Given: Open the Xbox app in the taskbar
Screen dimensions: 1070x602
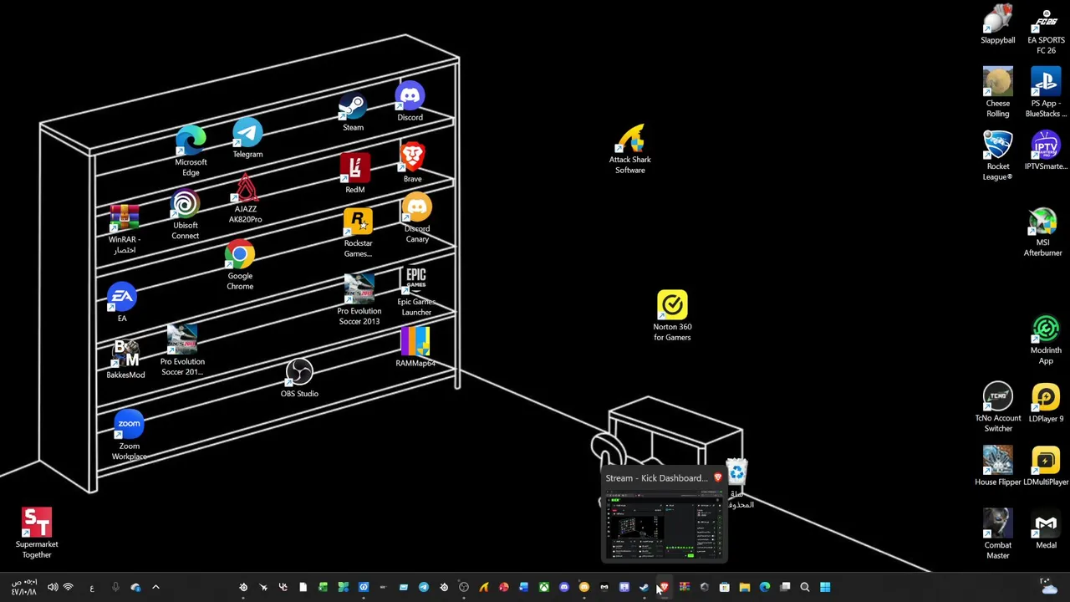Looking at the screenshot, I should click(x=544, y=587).
